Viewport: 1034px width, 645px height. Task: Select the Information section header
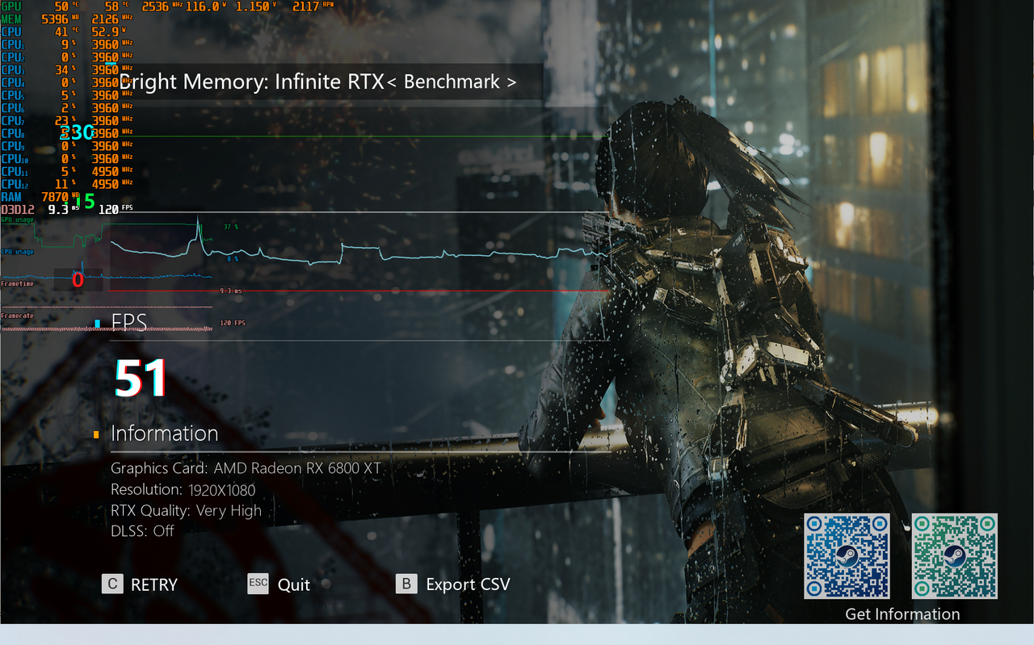[165, 433]
